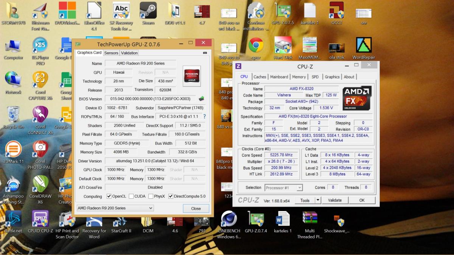Click the HT Link value 2612.89 MHz
The image size is (454, 255).
point(282,174)
